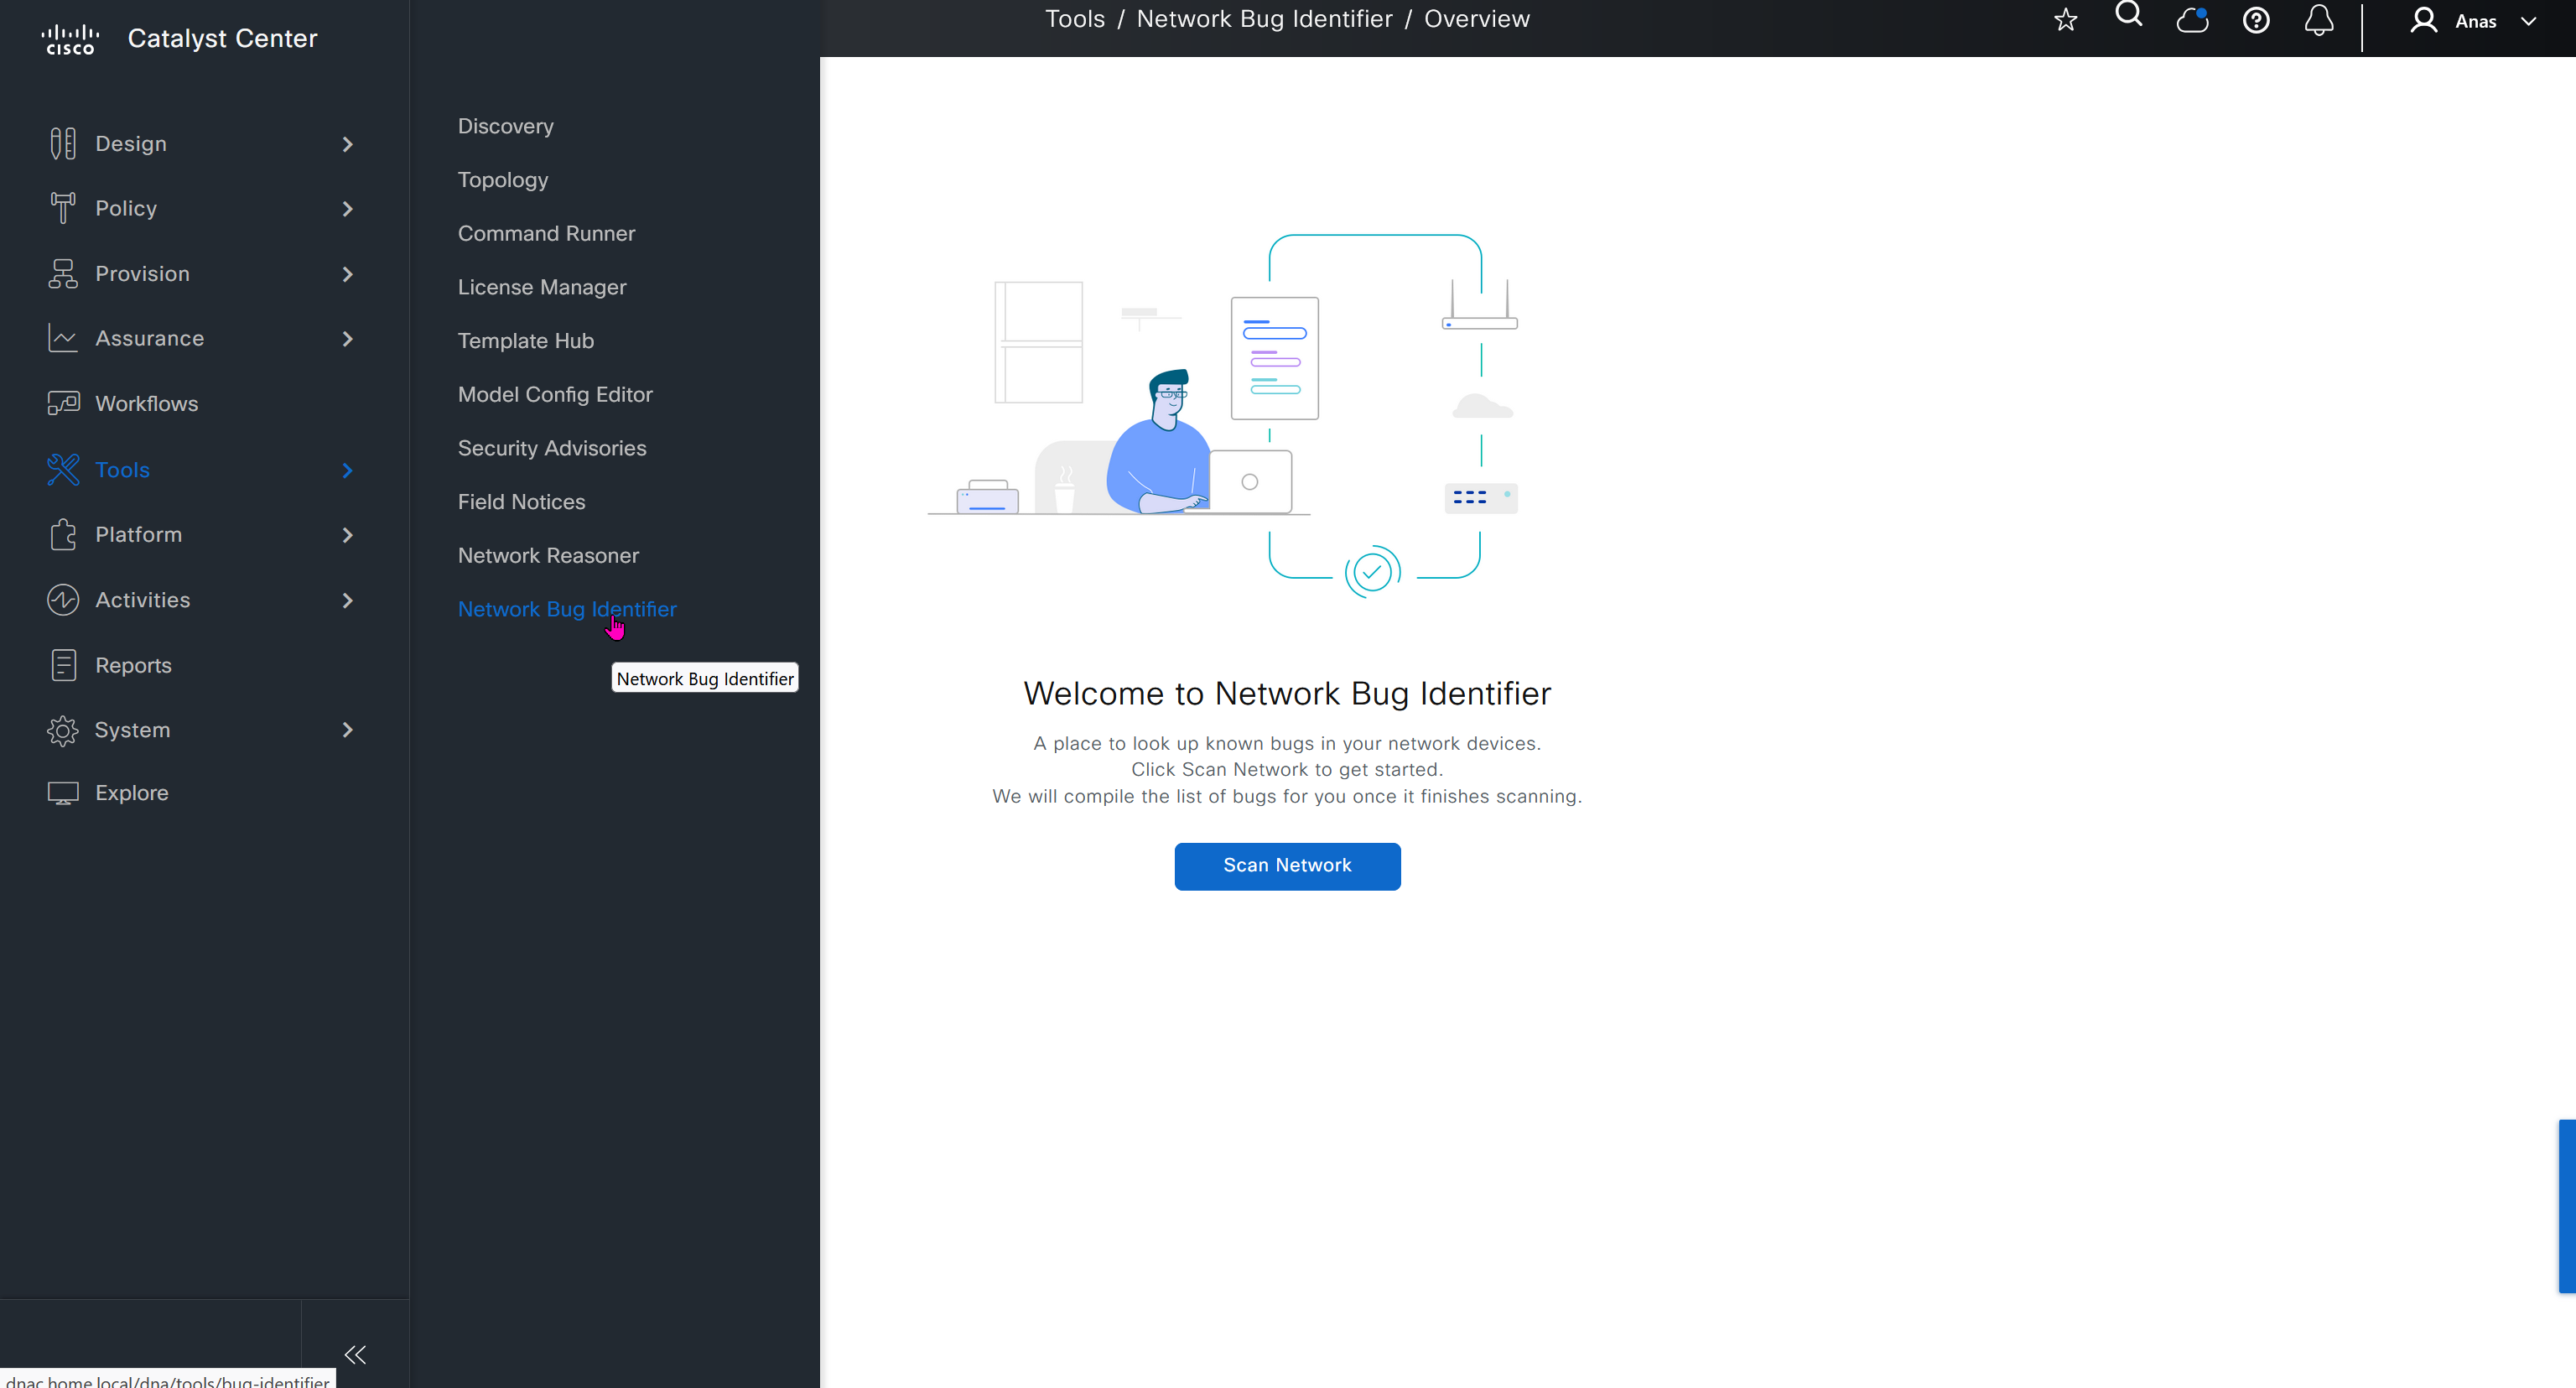Open the search magnifier icon

click(x=2129, y=15)
